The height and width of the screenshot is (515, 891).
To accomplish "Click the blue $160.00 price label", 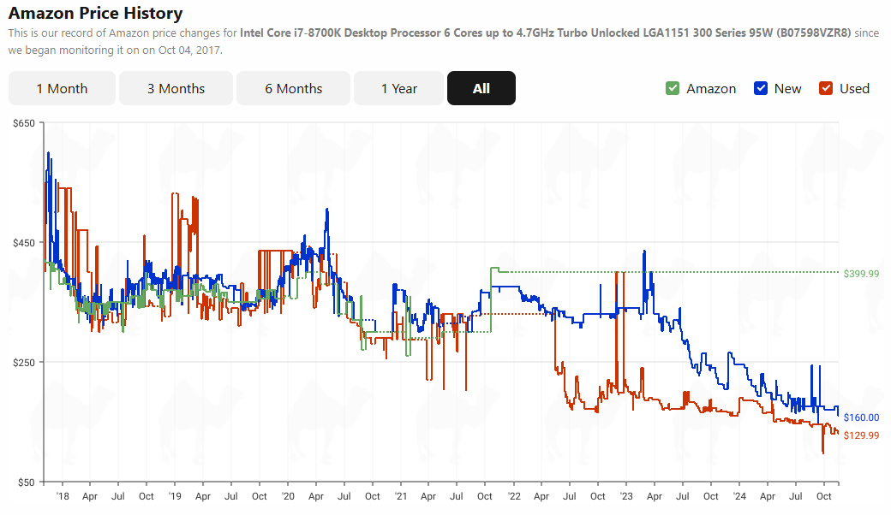I will click(x=861, y=417).
